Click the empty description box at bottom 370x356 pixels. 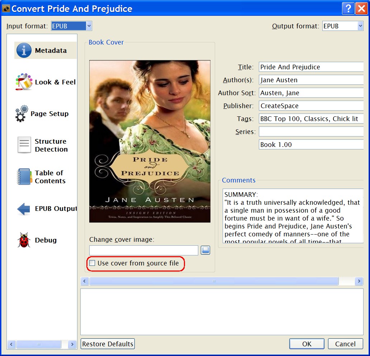coord(222,312)
